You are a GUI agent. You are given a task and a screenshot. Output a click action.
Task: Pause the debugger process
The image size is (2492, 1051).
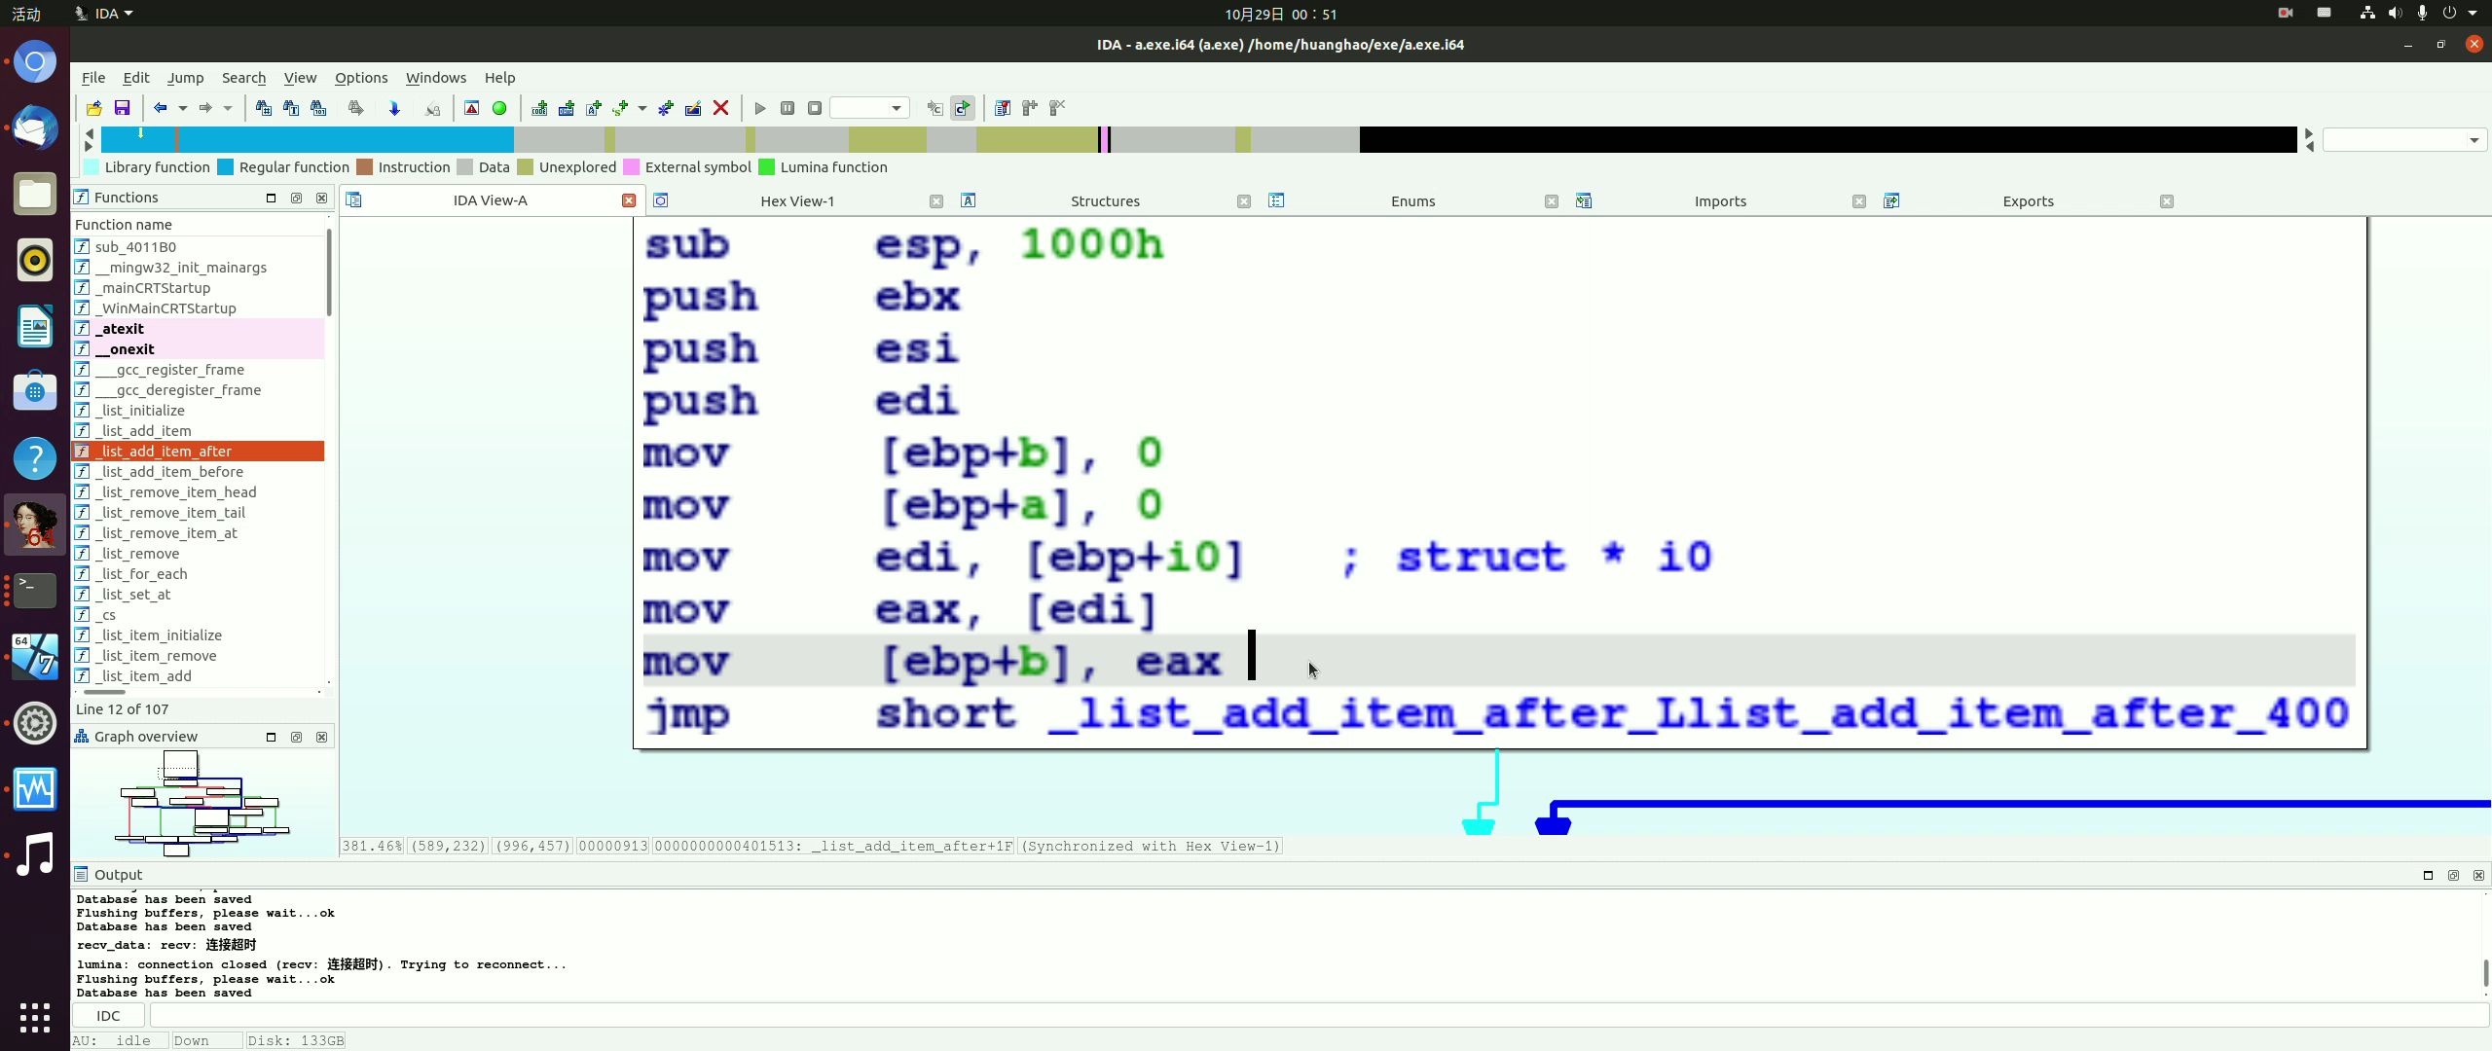click(788, 108)
